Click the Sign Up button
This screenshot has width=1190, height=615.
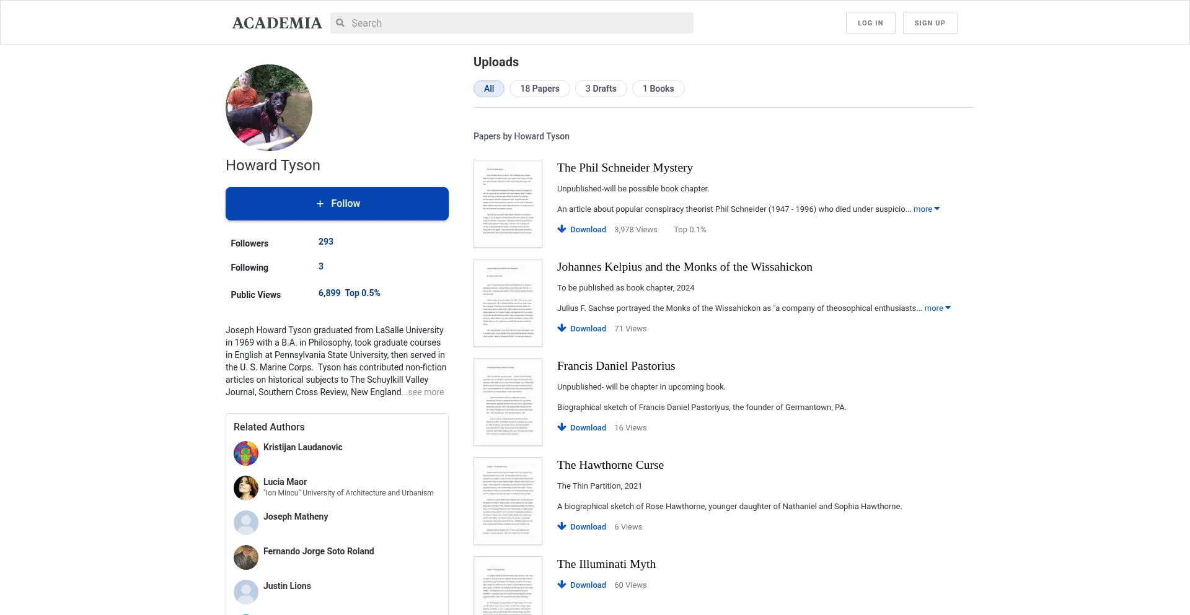(930, 23)
